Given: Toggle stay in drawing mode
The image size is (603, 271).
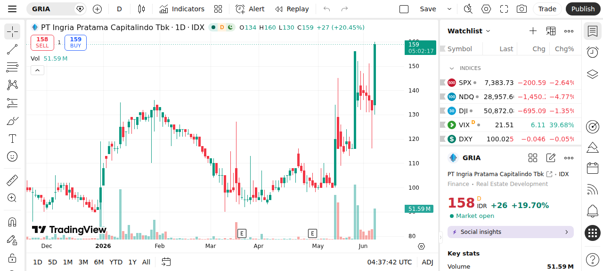Looking at the screenshot, I should [x=12, y=240].
